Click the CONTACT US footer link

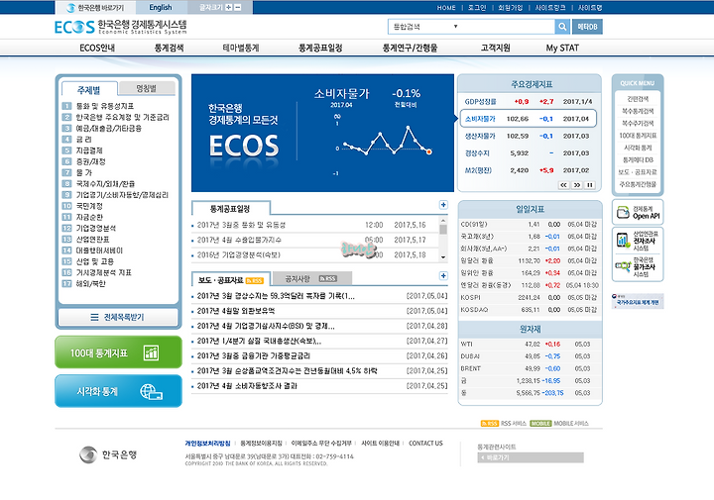425,444
